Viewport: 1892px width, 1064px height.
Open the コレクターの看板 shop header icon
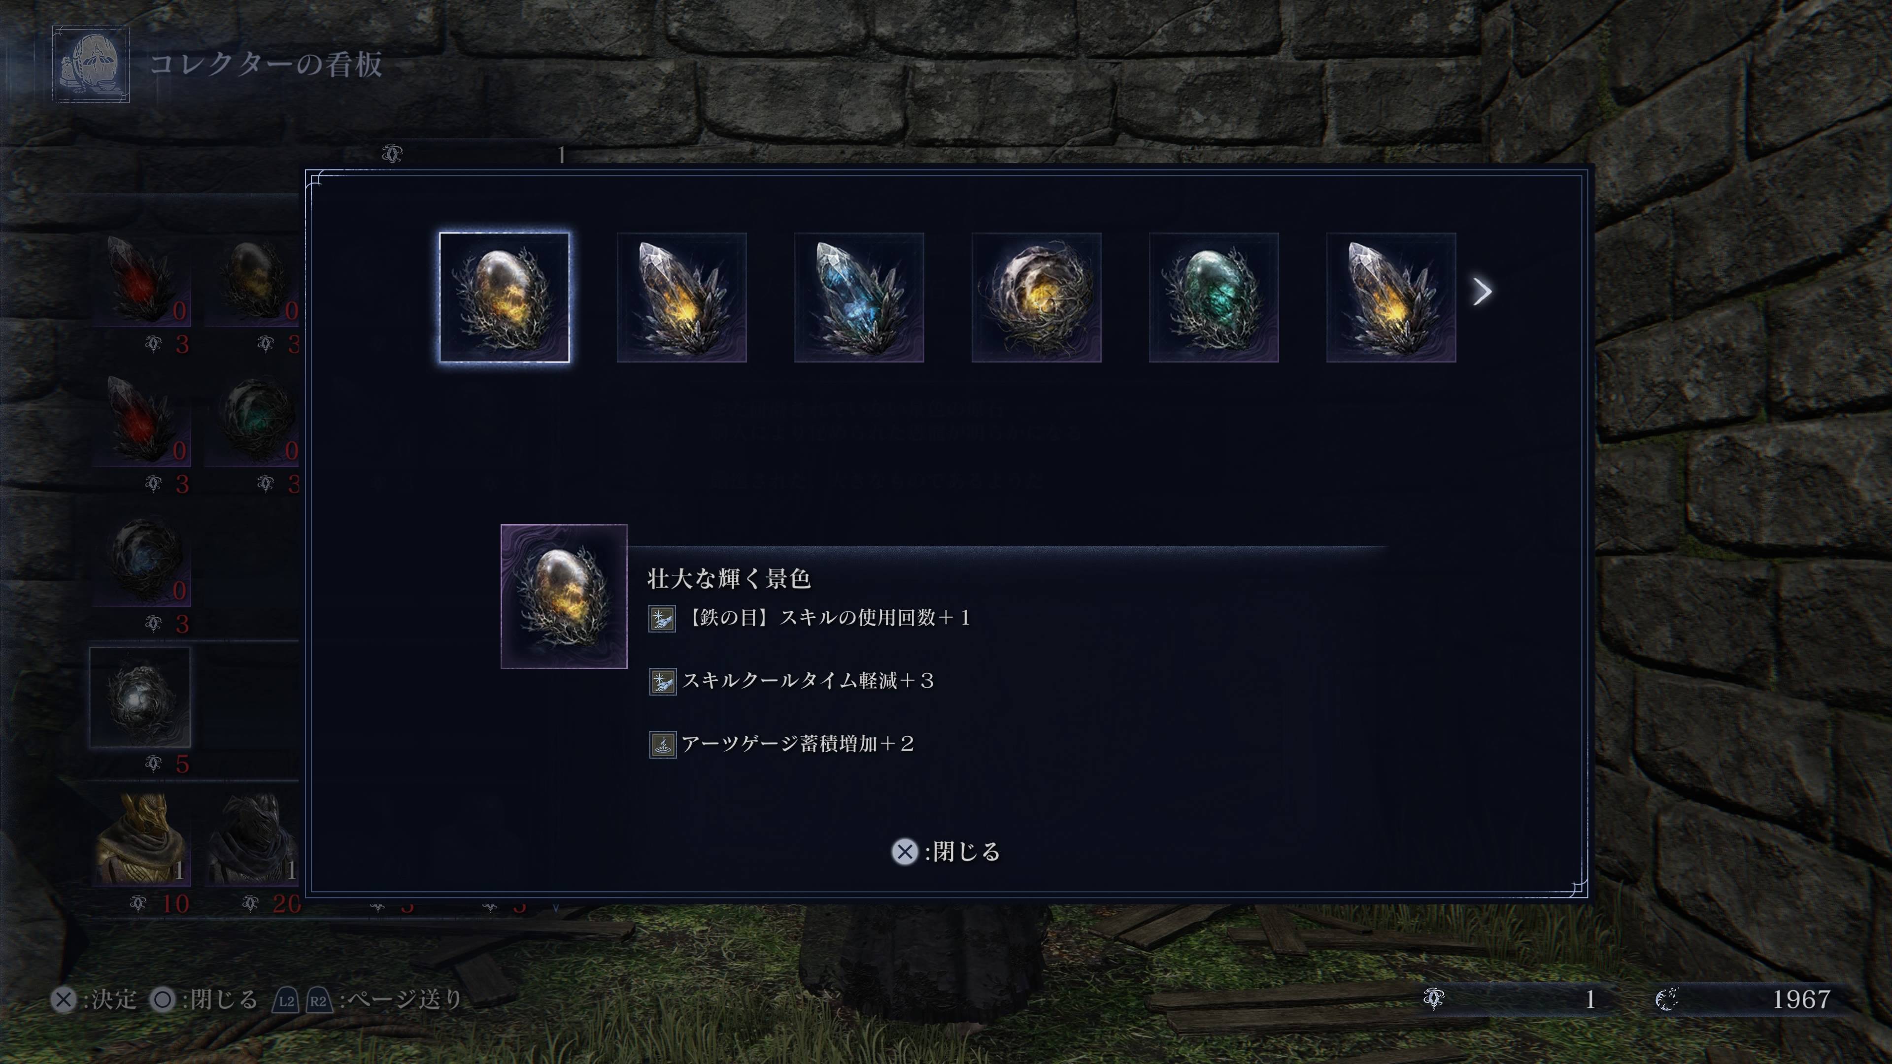[91, 65]
